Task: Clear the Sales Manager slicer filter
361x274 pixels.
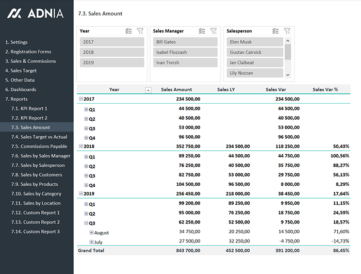Action: (214, 31)
